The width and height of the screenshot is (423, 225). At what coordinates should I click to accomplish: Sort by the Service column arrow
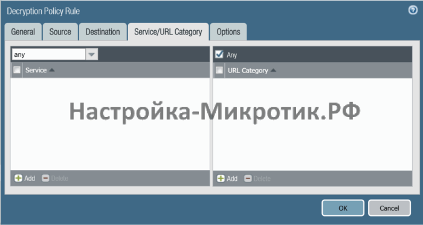point(52,70)
